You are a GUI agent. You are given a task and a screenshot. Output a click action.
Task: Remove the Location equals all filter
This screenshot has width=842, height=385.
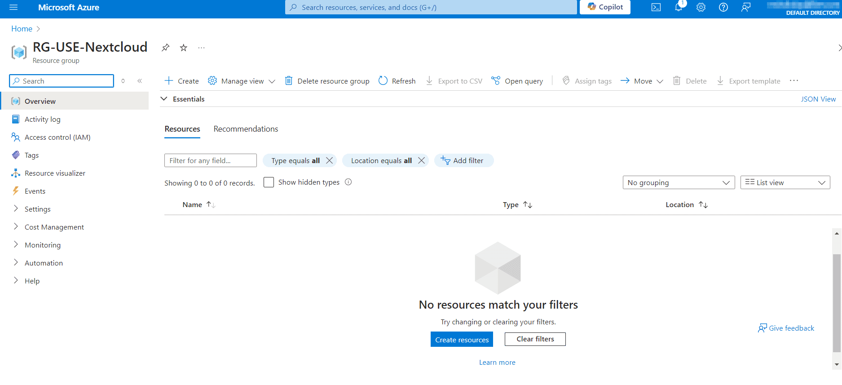coord(421,160)
